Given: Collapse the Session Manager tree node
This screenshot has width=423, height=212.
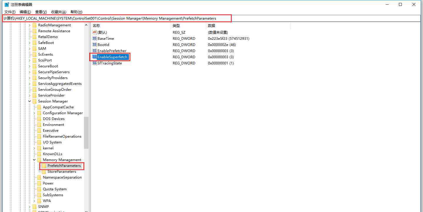Looking at the screenshot, I should point(30,101).
